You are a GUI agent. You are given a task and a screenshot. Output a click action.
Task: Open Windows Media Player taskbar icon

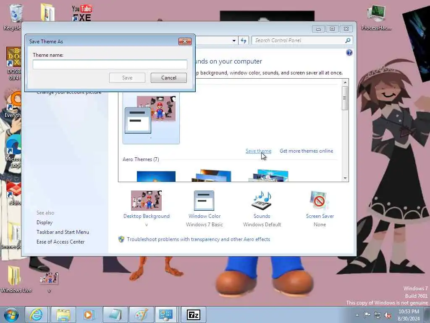(88, 315)
